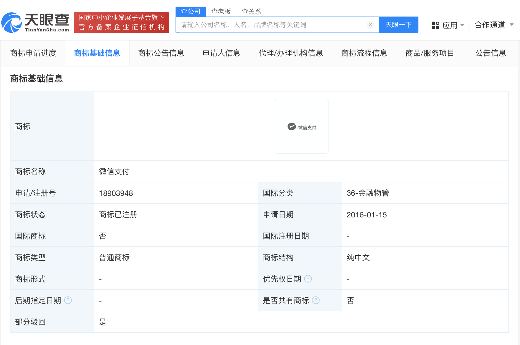Open the 商标公告信息 tab
Image resolution: width=520 pixels, height=345 pixels.
click(161, 53)
